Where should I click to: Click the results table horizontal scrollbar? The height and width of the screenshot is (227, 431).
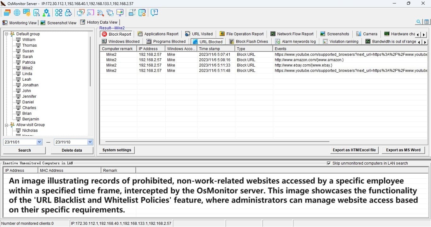tap(217, 142)
